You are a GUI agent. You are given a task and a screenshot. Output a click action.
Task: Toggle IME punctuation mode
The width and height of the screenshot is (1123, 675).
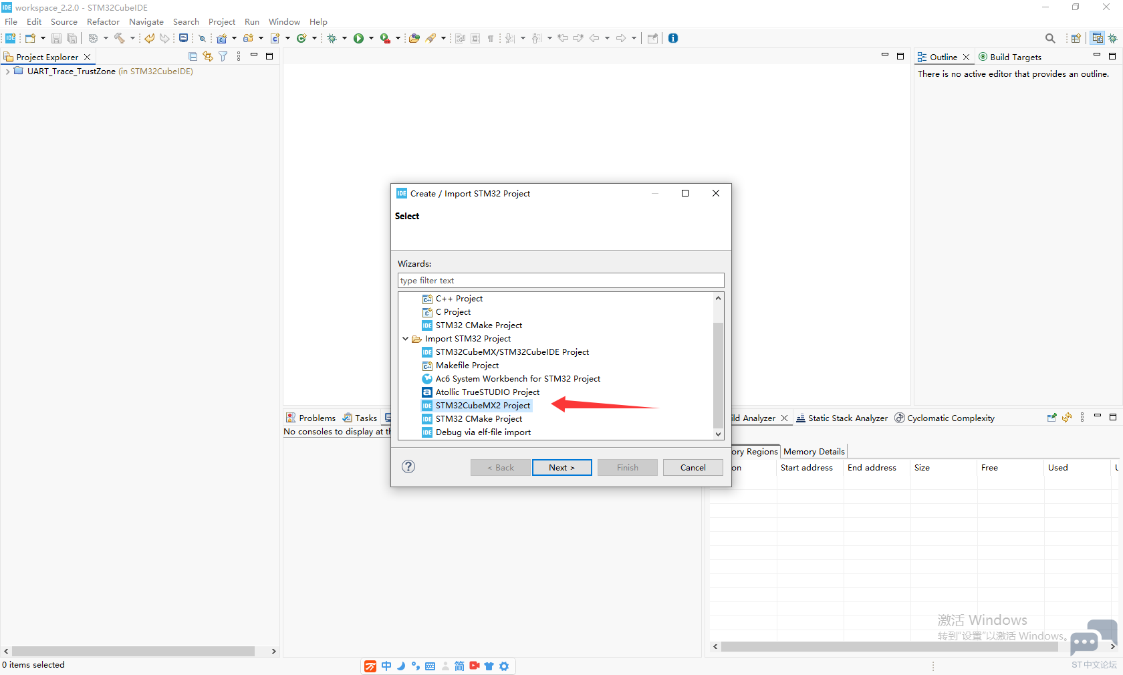pos(416,666)
